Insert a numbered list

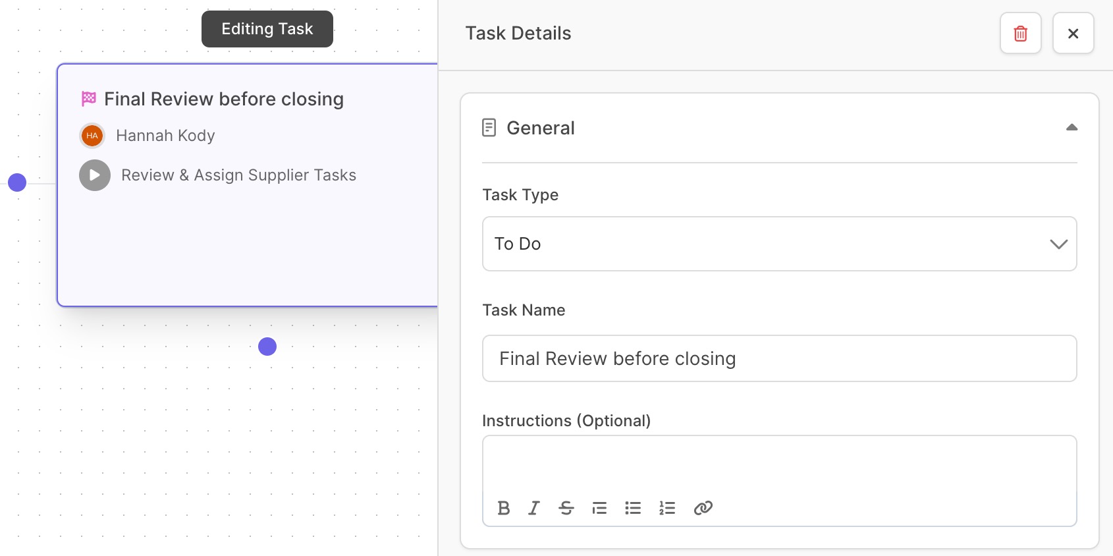pos(667,508)
